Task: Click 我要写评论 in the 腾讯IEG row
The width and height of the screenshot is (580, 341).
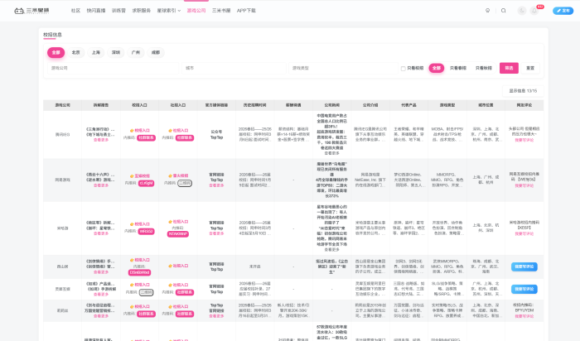Action: pyautogui.click(x=524, y=140)
